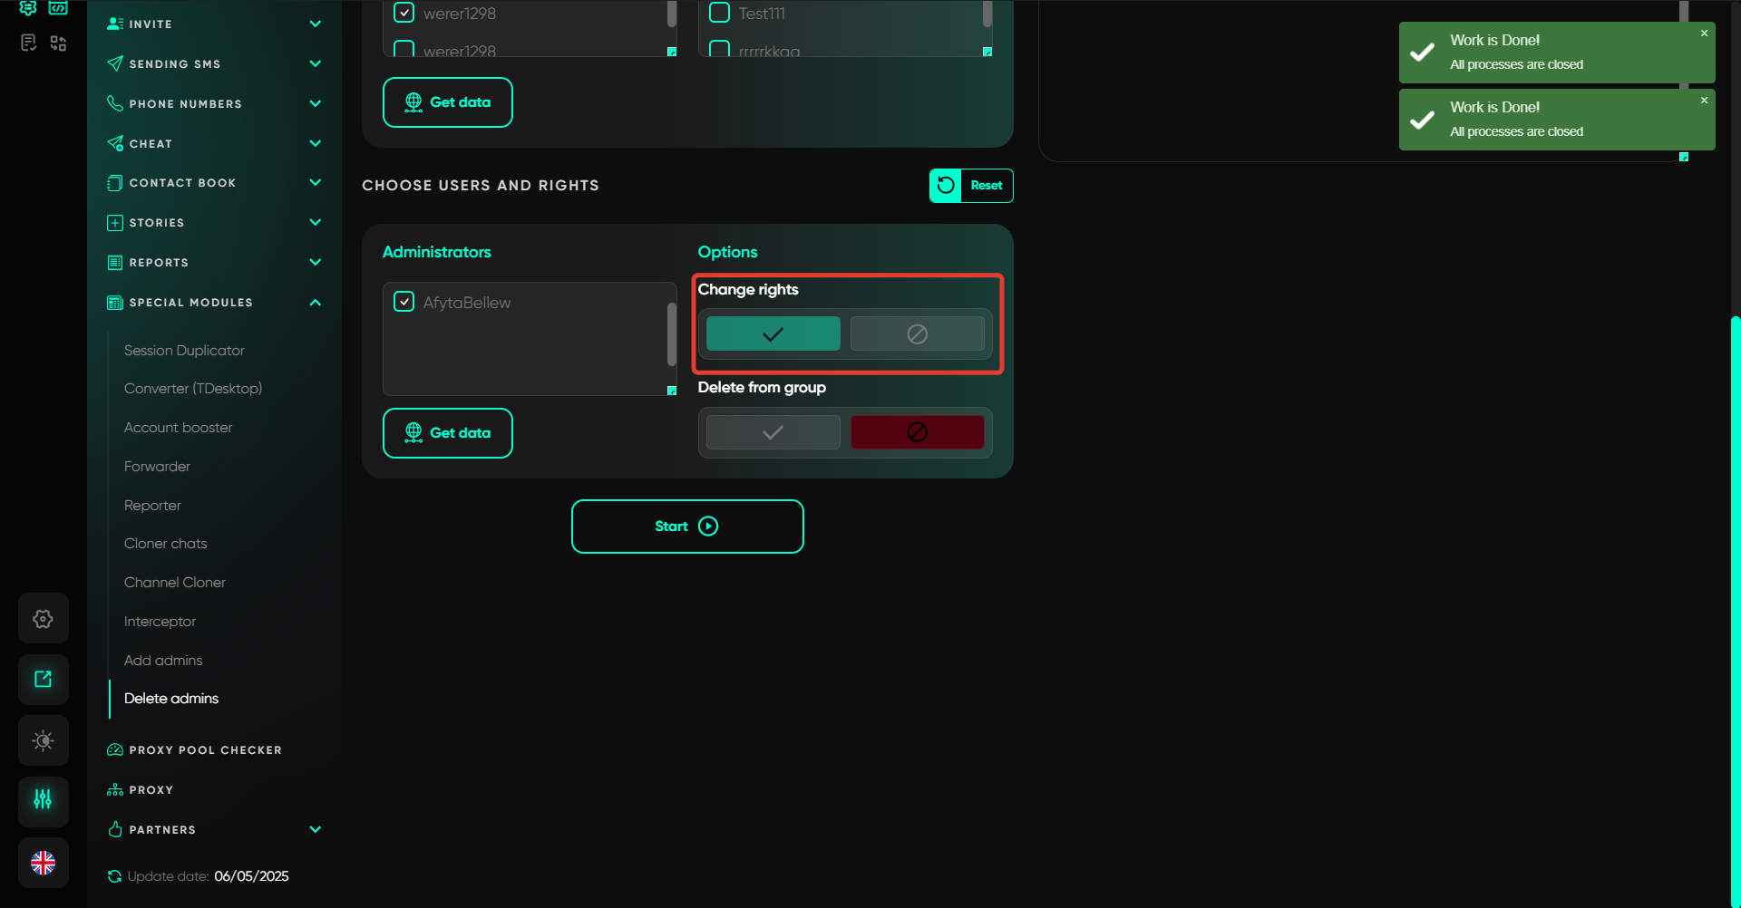The height and width of the screenshot is (908, 1741).
Task: Tick the Test111 checkbox
Action: pos(719,13)
